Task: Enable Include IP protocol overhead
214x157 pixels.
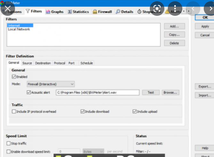Action: point(14,111)
